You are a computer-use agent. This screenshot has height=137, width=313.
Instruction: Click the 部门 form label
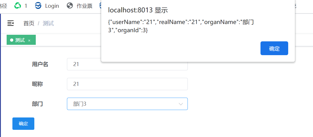(37, 104)
